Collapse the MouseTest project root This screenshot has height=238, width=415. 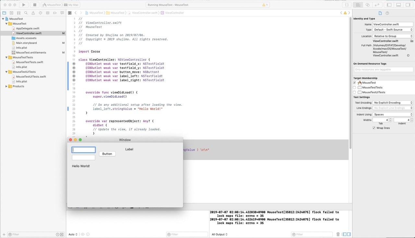tap(3, 19)
